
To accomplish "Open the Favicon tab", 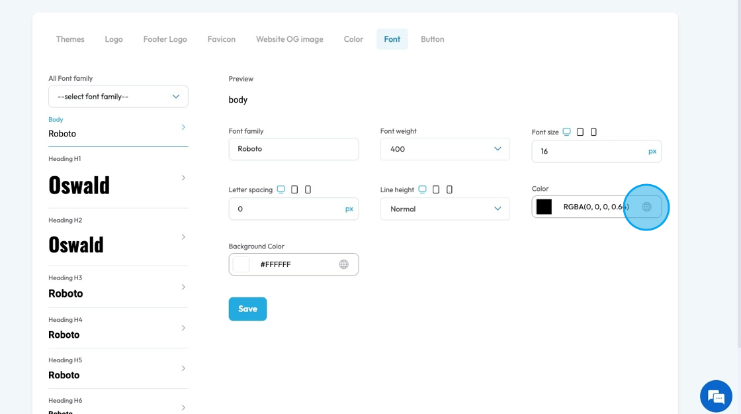I will pyautogui.click(x=221, y=39).
